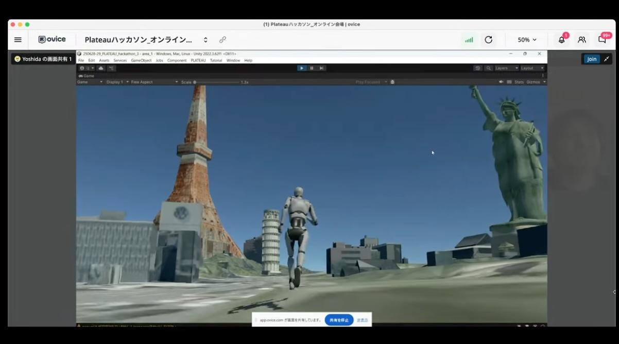This screenshot has width=619, height=344.
Task: Click the blue 共有を停止 button
Action: pyautogui.click(x=339, y=320)
